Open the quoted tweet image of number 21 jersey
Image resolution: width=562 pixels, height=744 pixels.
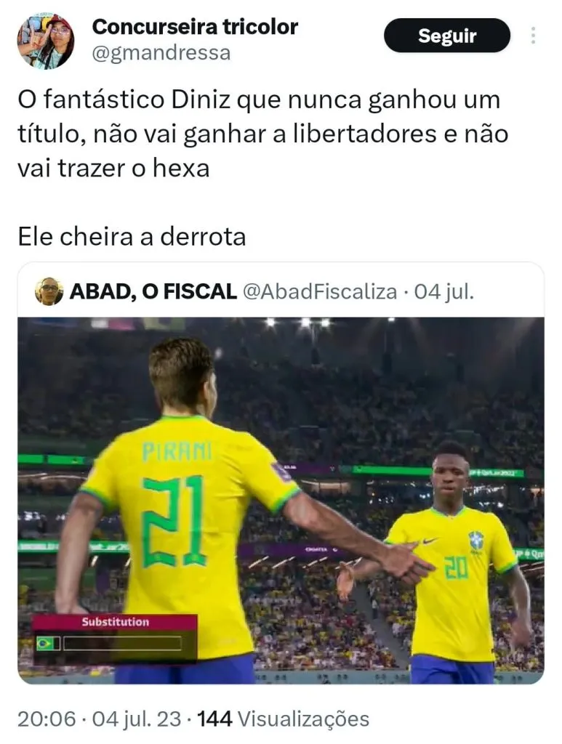281,501
